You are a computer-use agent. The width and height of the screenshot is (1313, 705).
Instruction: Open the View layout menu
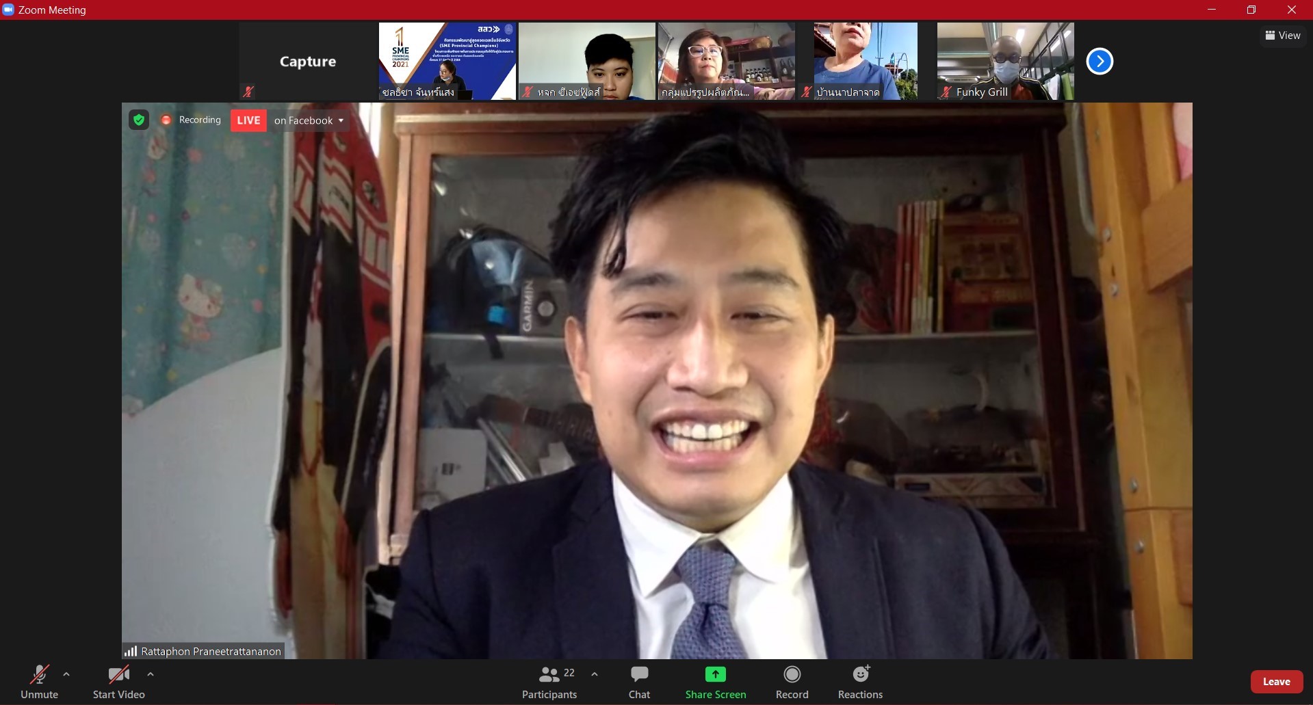pyautogui.click(x=1282, y=36)
